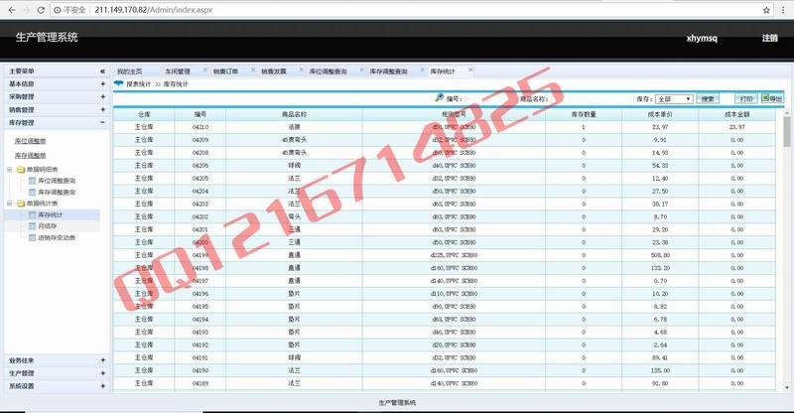Click the 打印 button
The height and width of the screenshot is (413, 794).
point(746,99)
